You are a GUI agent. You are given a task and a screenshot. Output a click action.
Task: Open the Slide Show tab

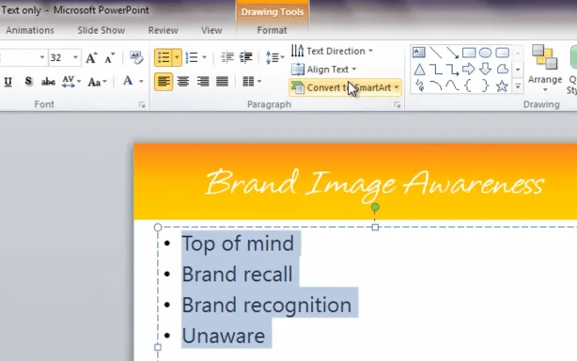pyautogui.click(x=101, y=30)
